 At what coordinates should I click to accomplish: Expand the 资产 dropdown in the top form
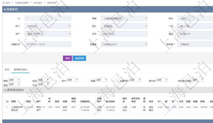point(48,34)
